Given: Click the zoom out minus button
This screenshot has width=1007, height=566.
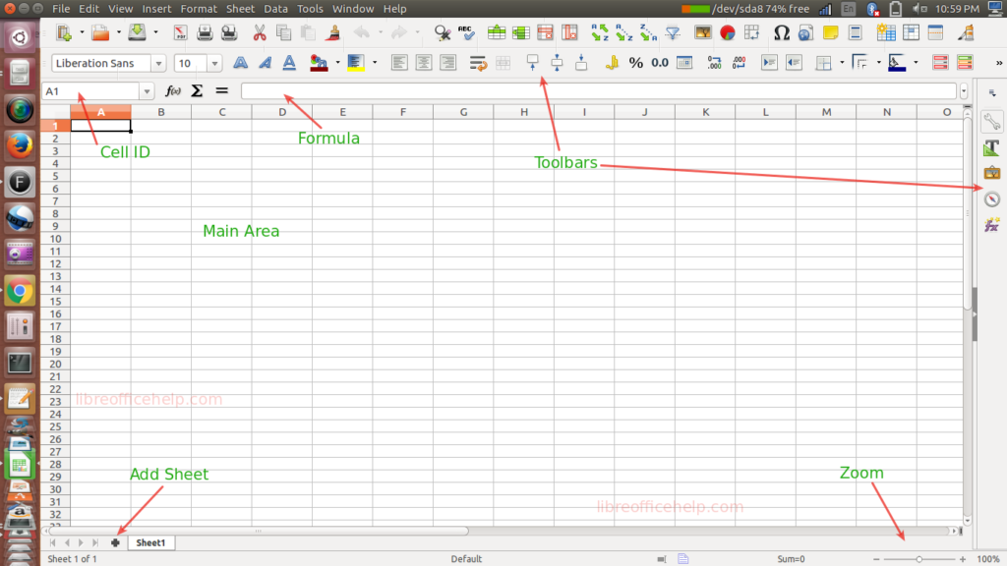Looking at the screenshot, I should click(876, 559).
